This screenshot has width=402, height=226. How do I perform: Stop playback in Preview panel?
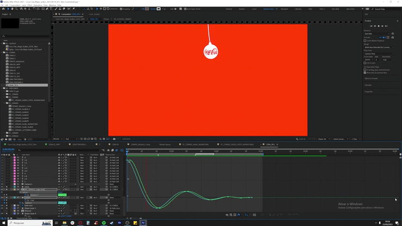(x=379, y=26)
